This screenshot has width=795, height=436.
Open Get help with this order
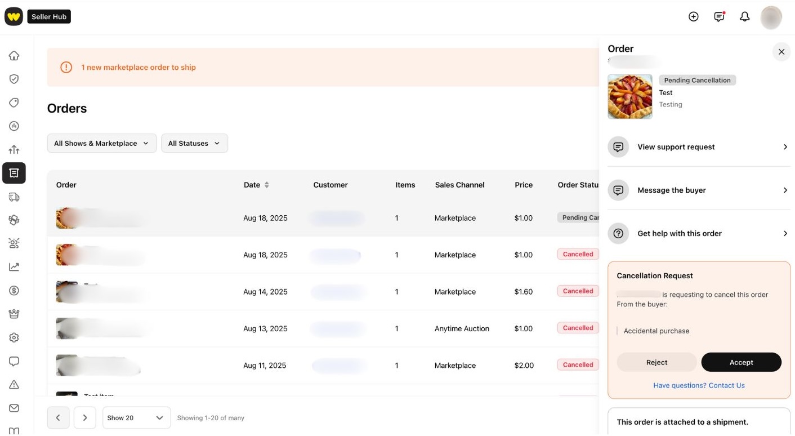pyautogui.click(x=699, y=233)
